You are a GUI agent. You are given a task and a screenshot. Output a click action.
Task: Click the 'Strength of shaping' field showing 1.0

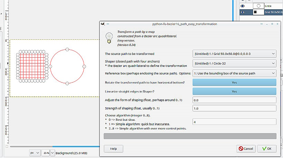(234, 108)
